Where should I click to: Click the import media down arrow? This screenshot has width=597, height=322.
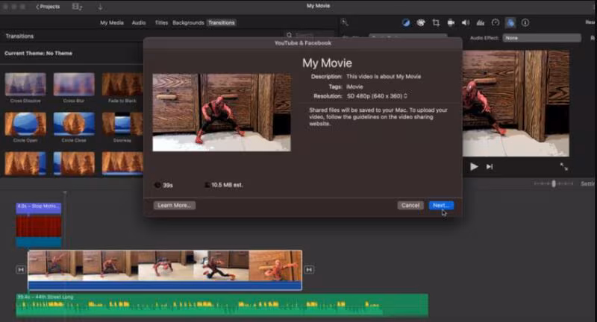[100, 7]
